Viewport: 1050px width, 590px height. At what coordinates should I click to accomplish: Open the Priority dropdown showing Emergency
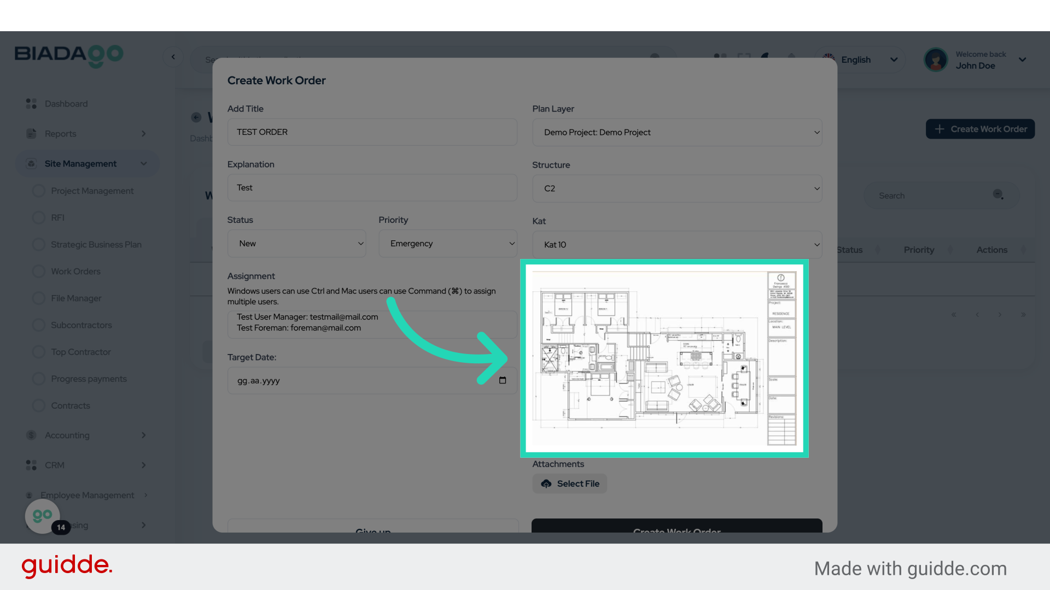coord(448,244)
